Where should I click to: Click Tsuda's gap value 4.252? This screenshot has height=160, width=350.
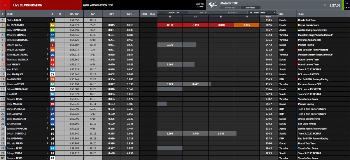(x=130, y=153)
